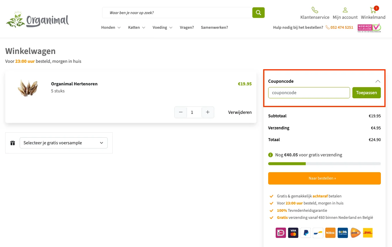The height and width of the screenshot is (247, 392).
Task: Click the couponcode input field
Action: pos(309,93)
